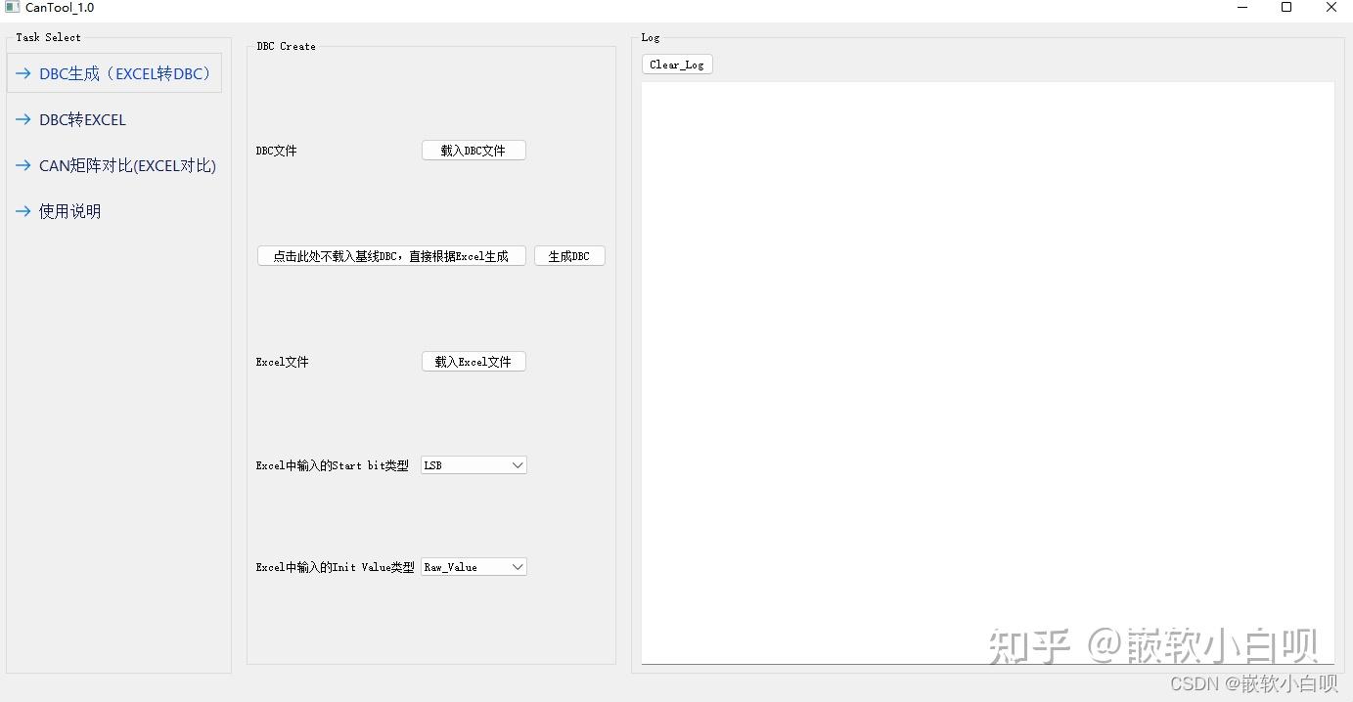Click the chevron arrow of the LSB combo box
The width and height of the screenshot is (1353, 702).
(519, 464)
